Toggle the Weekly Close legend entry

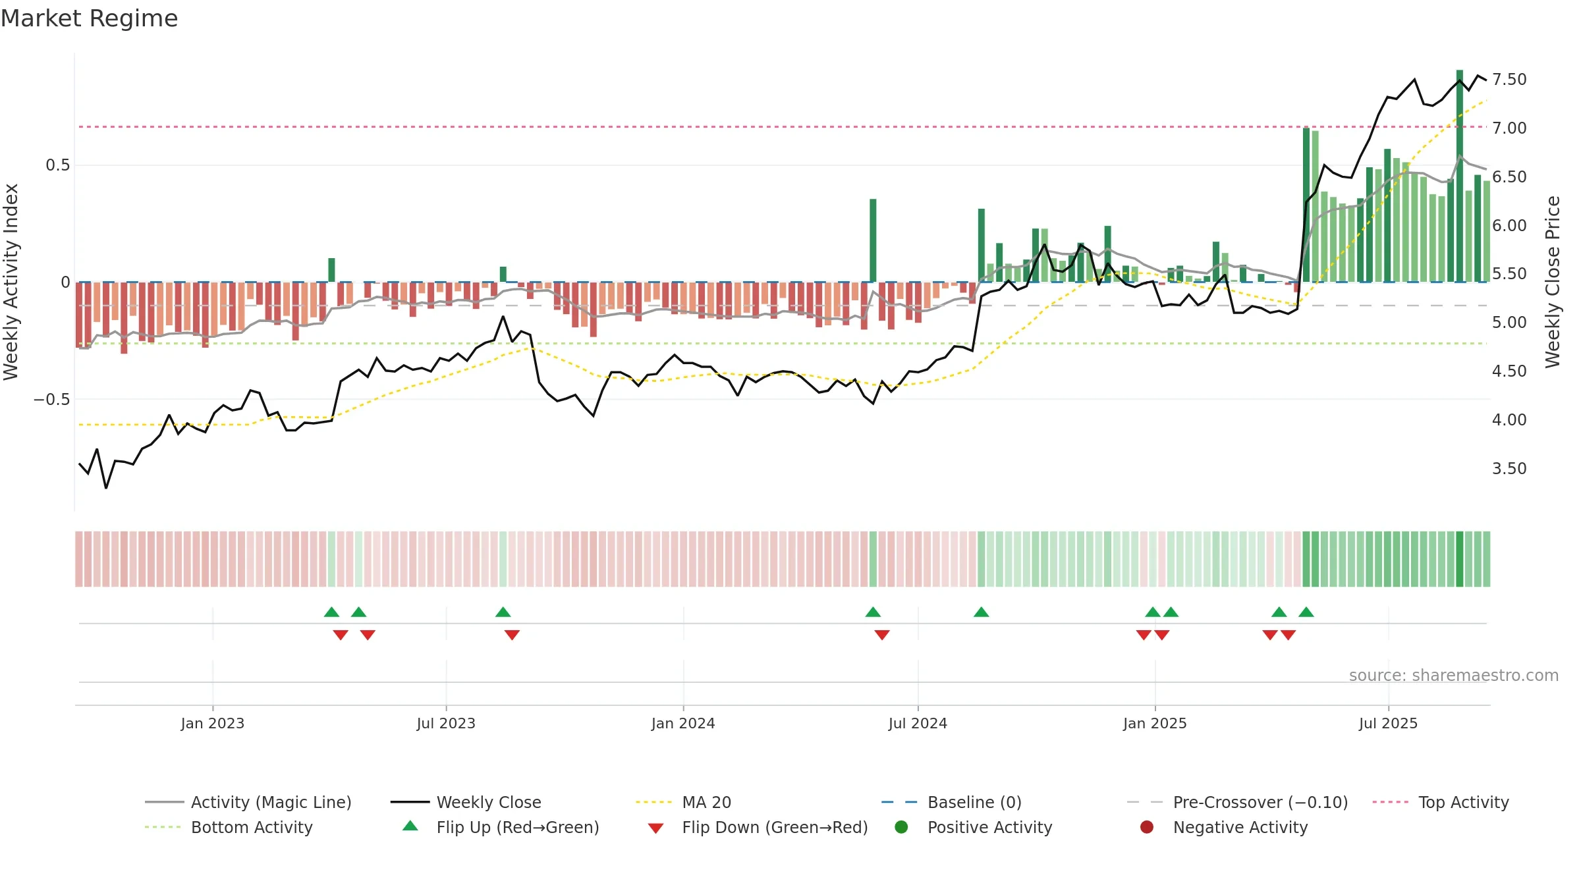[x=466, y=802]
